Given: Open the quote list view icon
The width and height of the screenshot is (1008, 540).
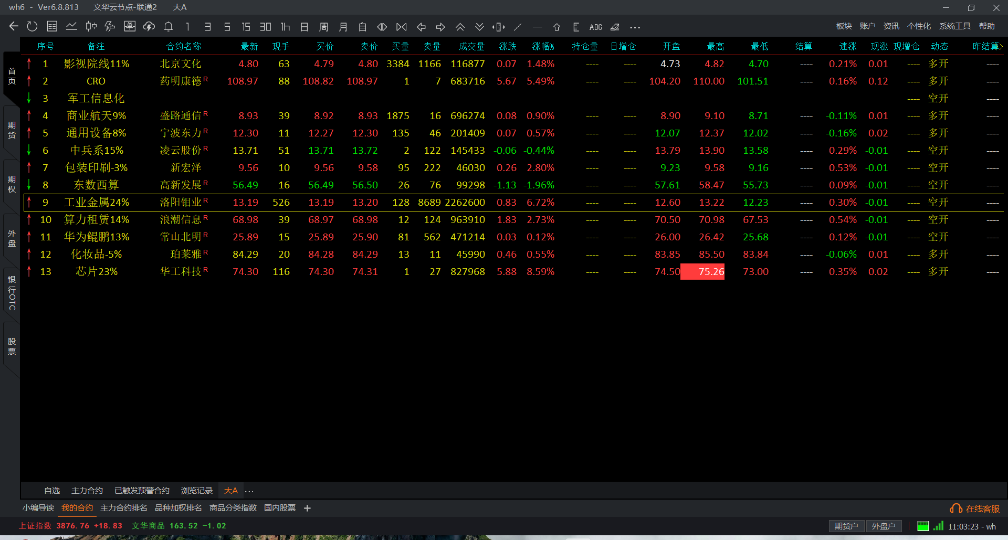Looking at the screenshot, I should pyautogui.click(x=52, y=26).
